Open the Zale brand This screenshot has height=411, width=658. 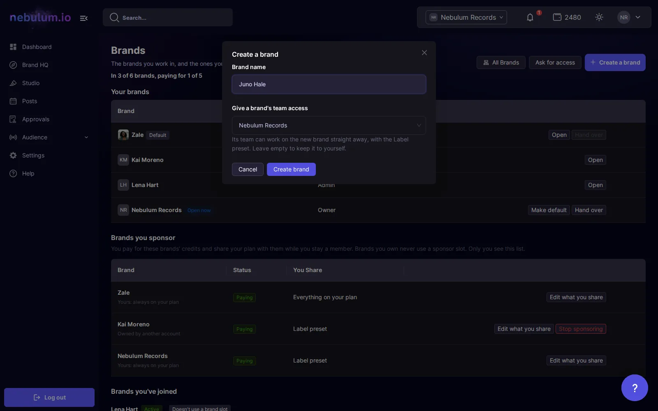pos(559,135)
